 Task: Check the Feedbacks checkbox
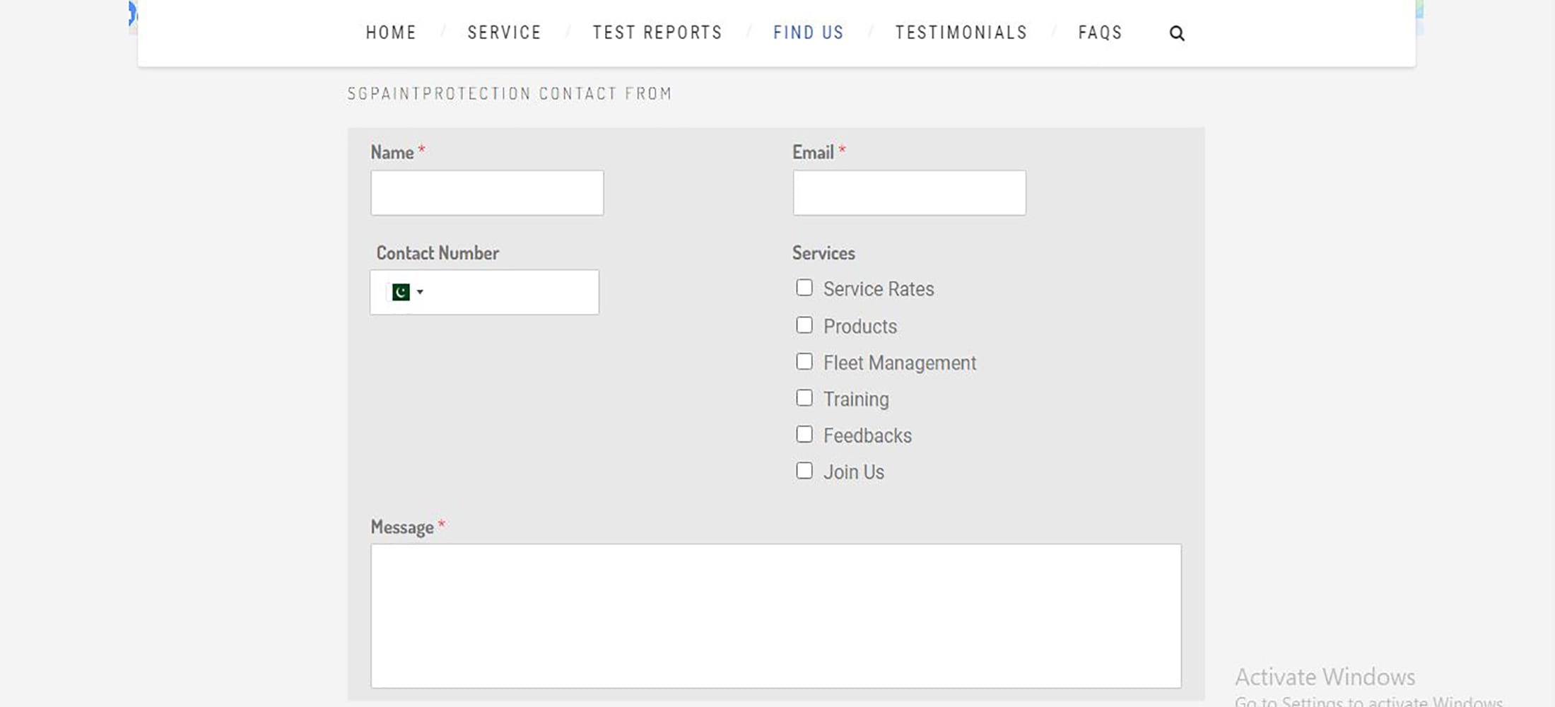(804, 435)
